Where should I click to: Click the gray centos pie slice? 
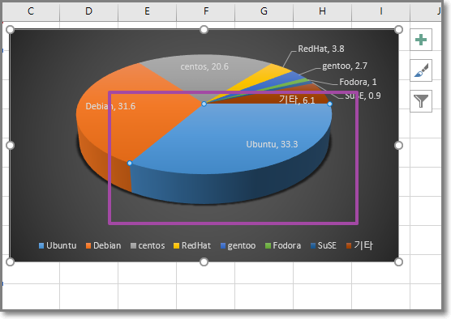(x=201, y=79)
